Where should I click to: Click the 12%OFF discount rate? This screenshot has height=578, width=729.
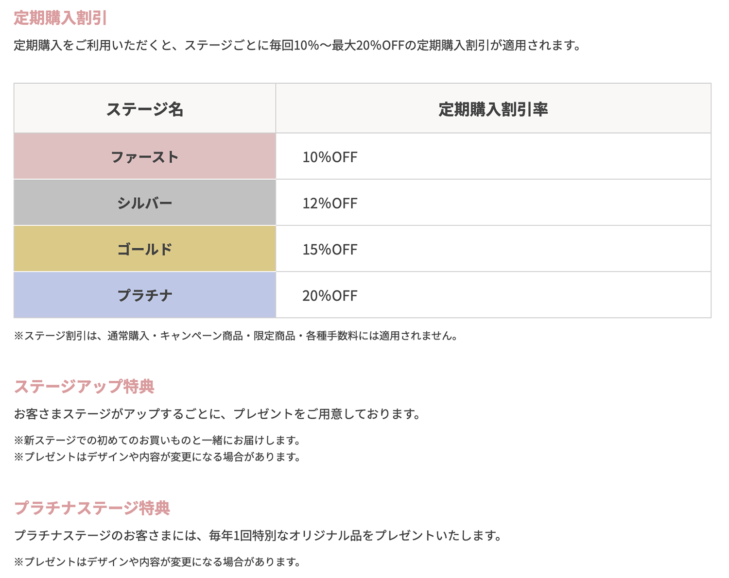click(x=330, y=203)
